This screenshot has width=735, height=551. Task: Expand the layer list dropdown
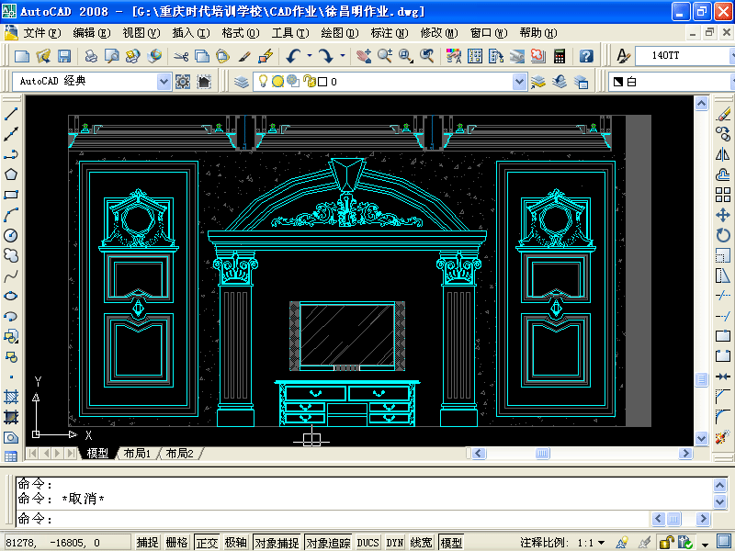point(520,82)
